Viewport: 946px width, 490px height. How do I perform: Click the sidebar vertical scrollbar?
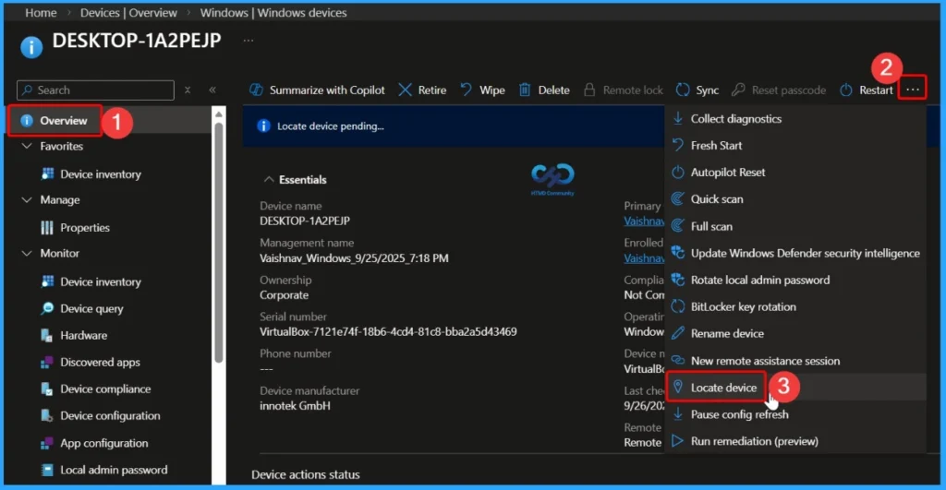pos(218,241)
